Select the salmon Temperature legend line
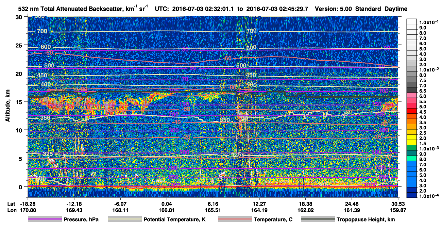 coord(235,220)
